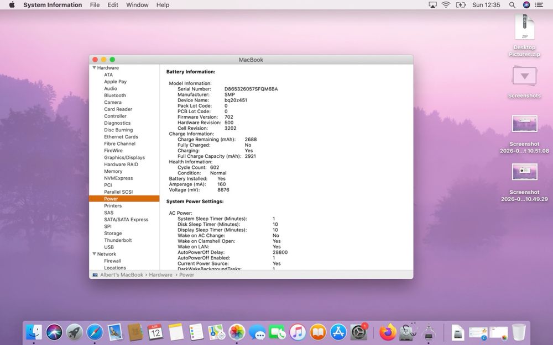
Task: Select Graphics/Displays in the sidebar
Action: [124, 157]
